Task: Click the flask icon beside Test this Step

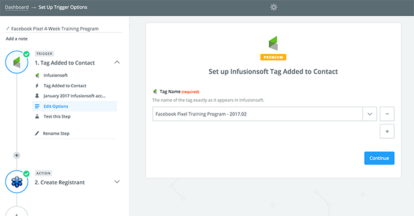Action: (37, 117)
